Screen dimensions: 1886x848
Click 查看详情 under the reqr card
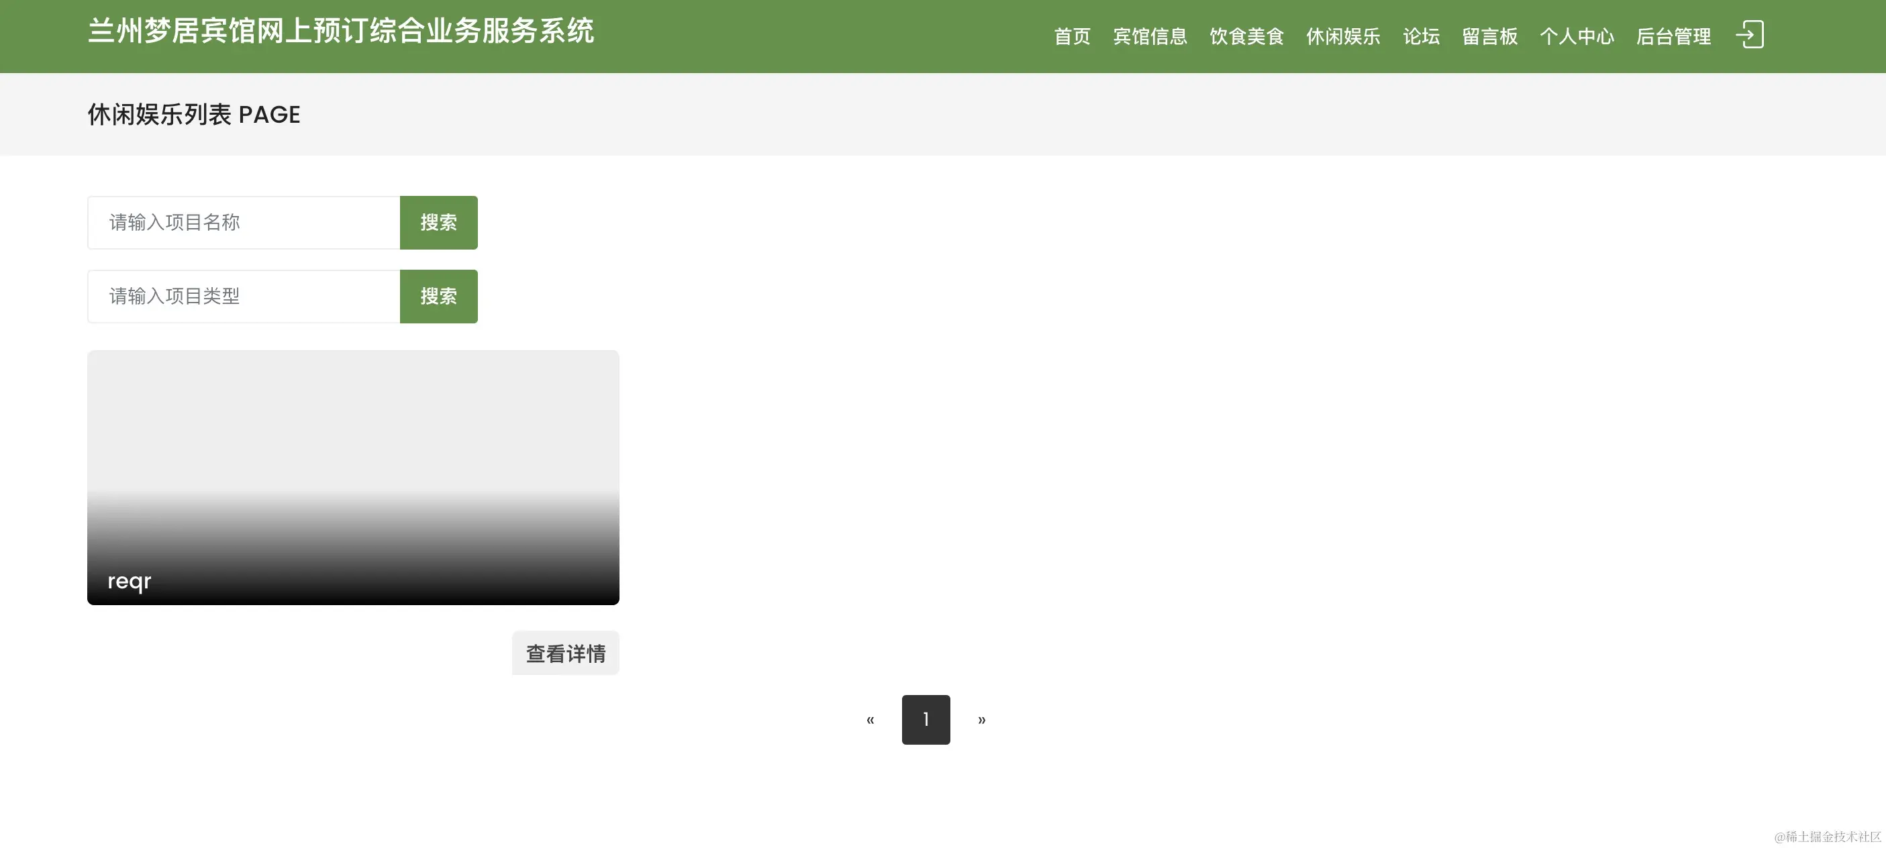(564, 653)
